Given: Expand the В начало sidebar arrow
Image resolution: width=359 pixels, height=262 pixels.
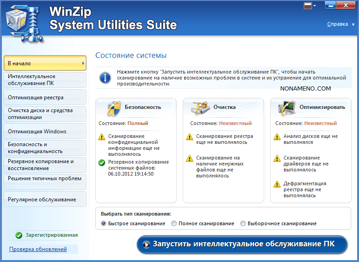Looking at the screenshot, I should tap(83, 63).
